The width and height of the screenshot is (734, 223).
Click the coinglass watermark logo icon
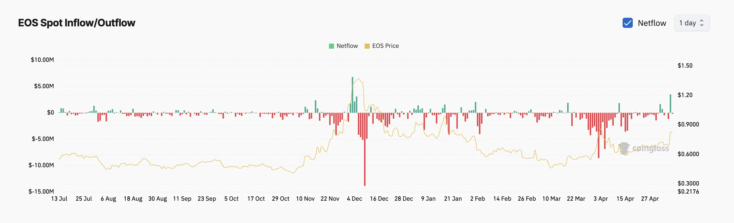624,148
